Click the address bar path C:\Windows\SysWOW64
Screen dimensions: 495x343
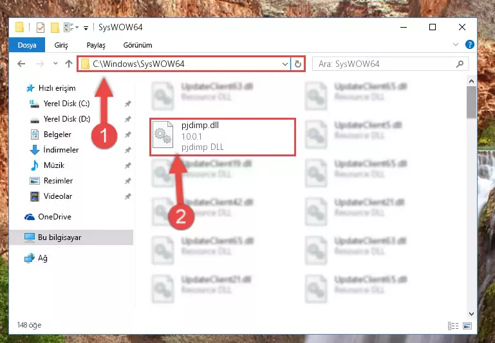click(138, 64)
